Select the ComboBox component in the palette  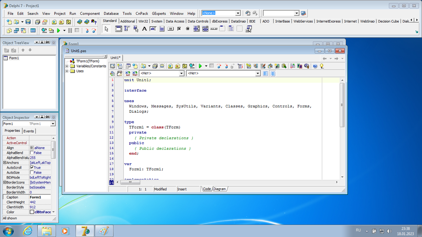tap(205, 29)
